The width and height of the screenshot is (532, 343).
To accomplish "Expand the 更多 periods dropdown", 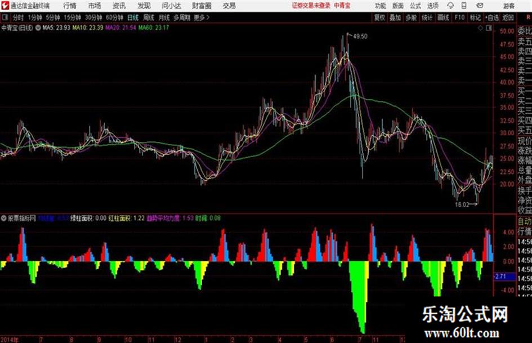I will pos(202,17).
